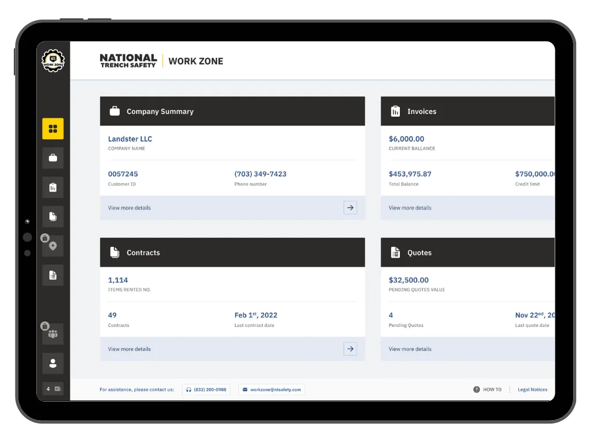Viewport: 590px width, 442px height.
Task: Open the contracts document icon in sidebar
Action: coord(53,216)
